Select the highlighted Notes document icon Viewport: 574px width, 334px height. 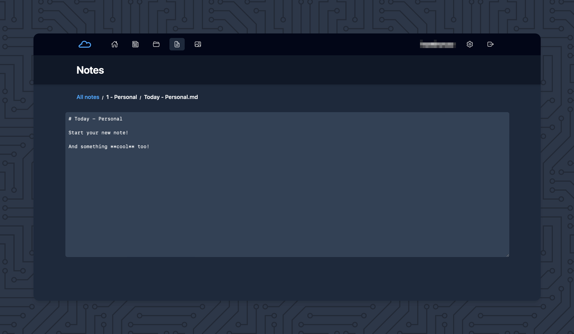(x=177, y=44)
